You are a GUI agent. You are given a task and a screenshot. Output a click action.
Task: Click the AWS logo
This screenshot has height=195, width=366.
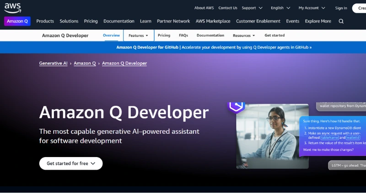point(12,7)
